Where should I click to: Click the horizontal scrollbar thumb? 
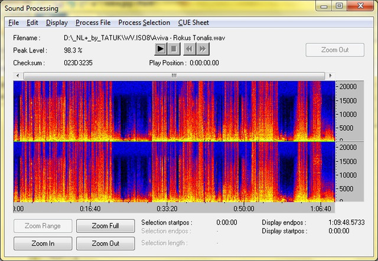(x=174, y=75)
